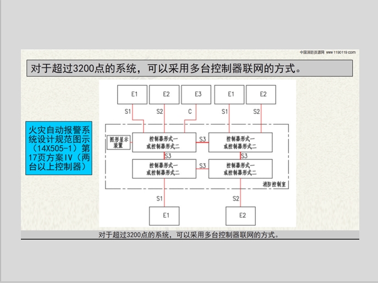
Task: Click S3 label between the upper controllers
Action: [x=203, y=138]
